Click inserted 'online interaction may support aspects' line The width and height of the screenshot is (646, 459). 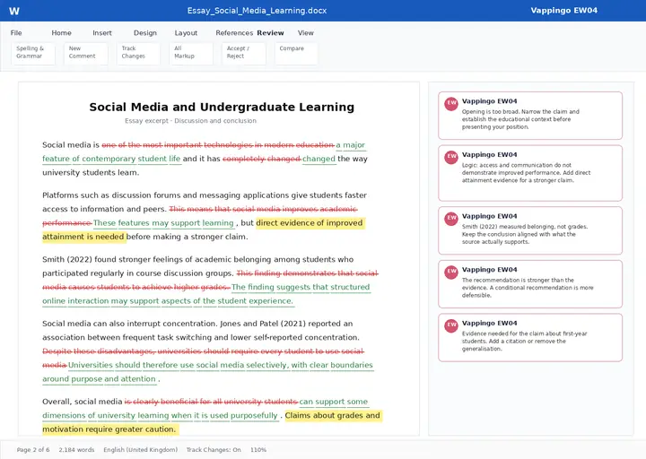point(168,301)
